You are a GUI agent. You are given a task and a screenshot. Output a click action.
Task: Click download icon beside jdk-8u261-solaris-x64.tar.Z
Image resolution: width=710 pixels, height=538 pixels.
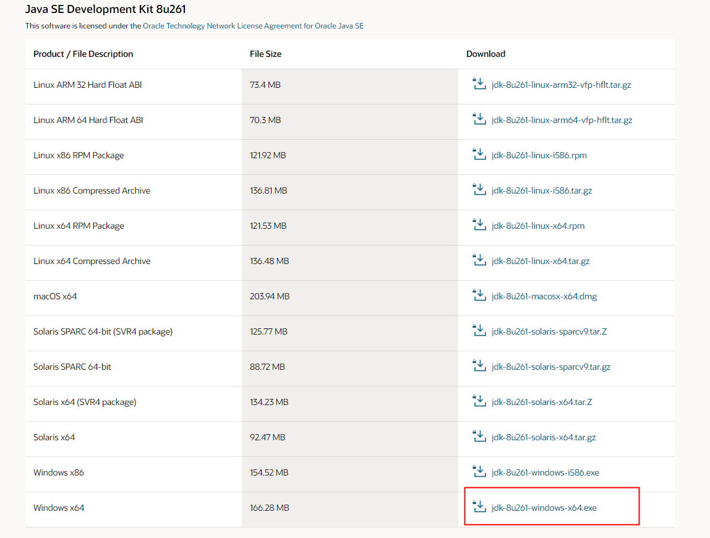pyautogui.click(x=479, y=401)
